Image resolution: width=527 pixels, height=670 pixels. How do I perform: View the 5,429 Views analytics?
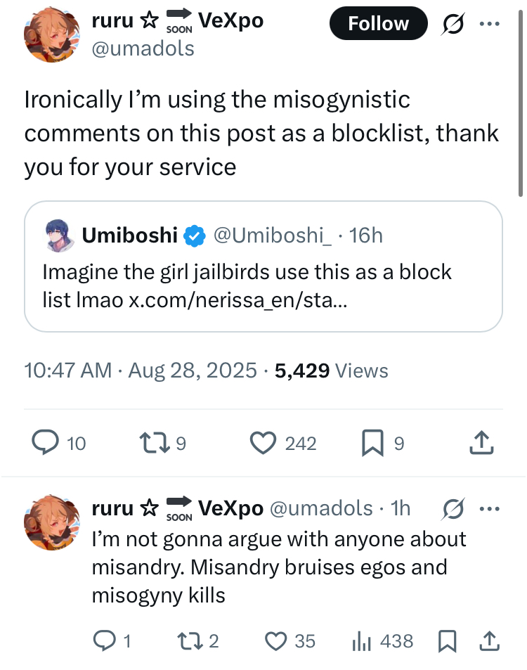[332, 371]
